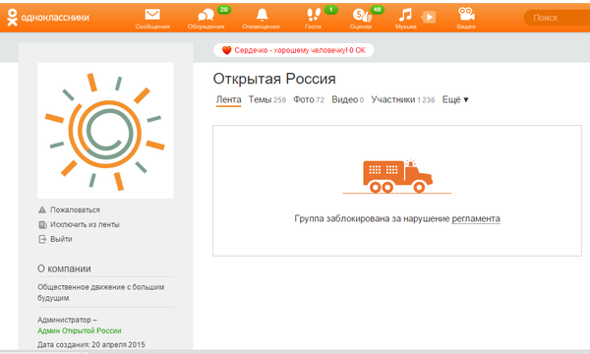This screenshot has width=590, height=354.
Task: Click the 1 badge on Гости
Action: (331, 10)
